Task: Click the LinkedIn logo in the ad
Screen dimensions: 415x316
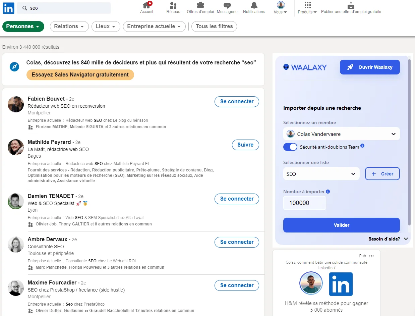Action: pos(341,284)
